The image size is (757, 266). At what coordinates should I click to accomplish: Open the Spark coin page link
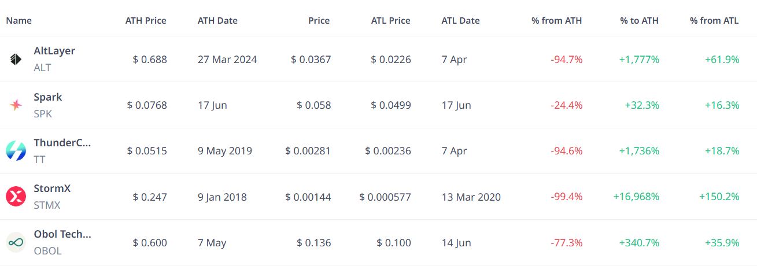click(47, 97)
